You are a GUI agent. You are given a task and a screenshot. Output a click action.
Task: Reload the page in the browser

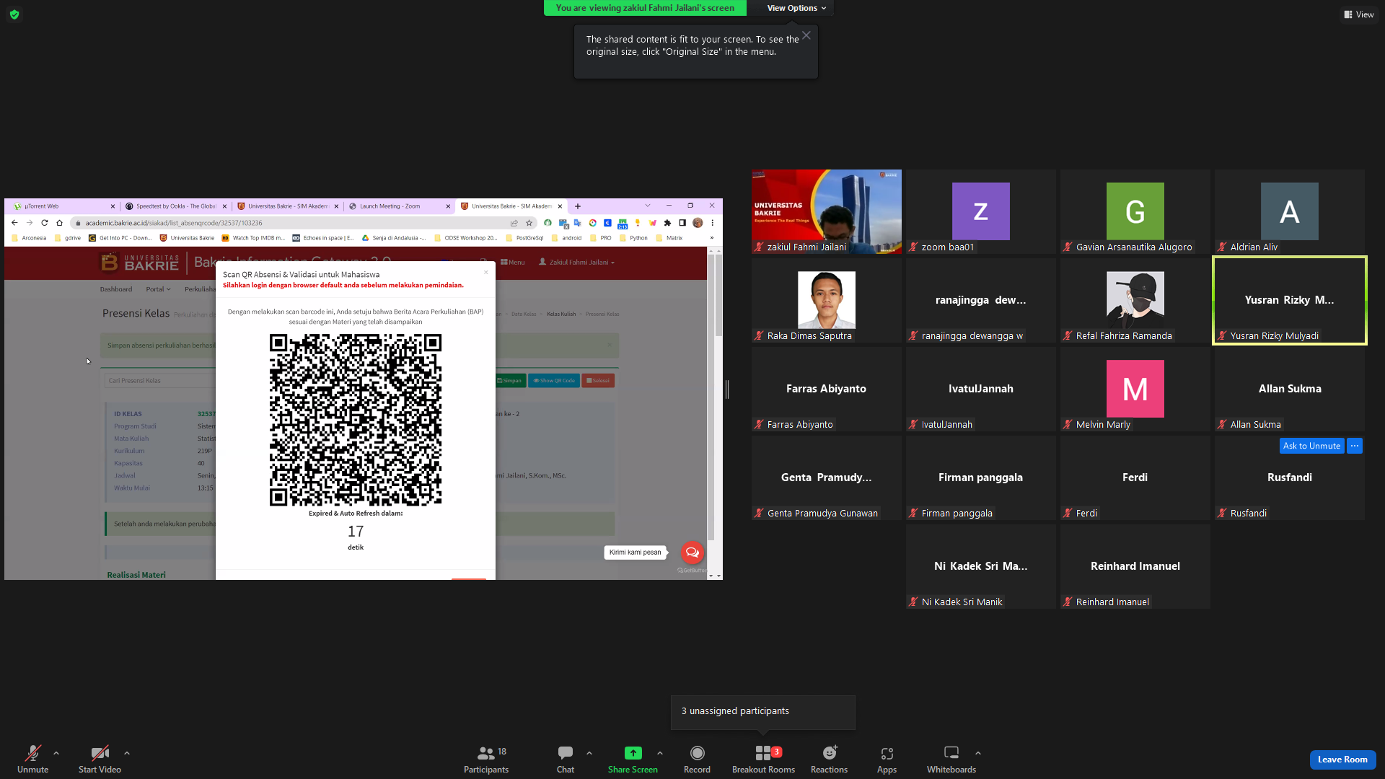45,223
